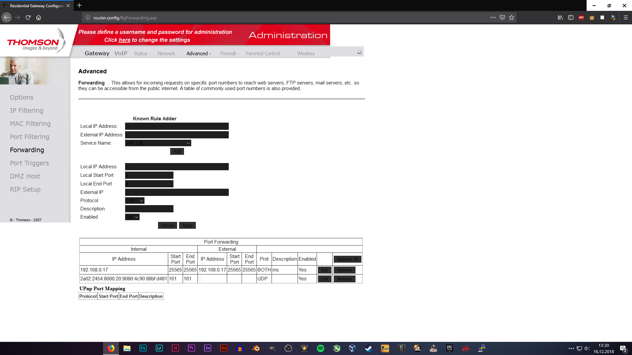Click the Local Start Port field
This screenshot has width=632, height=355.
click(x=149, y=175)
